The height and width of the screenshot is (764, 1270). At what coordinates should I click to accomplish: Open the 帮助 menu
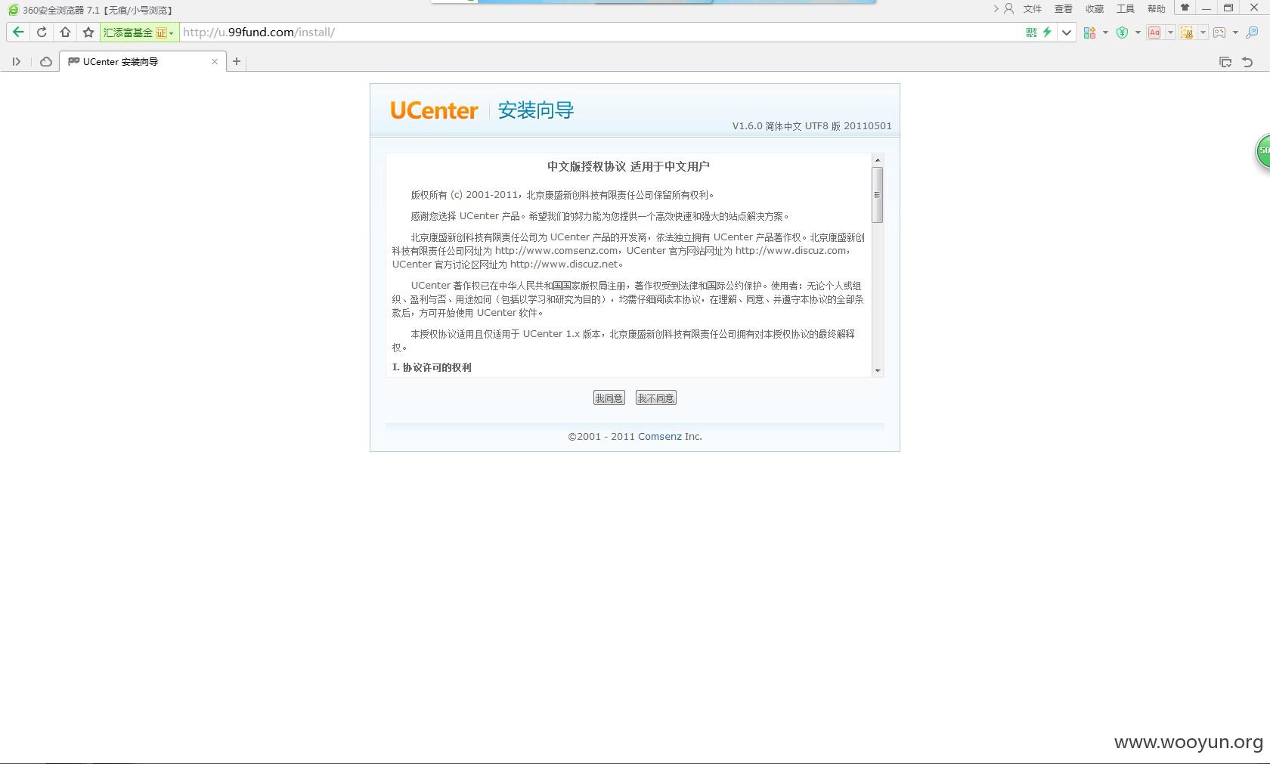point(1157,9)
